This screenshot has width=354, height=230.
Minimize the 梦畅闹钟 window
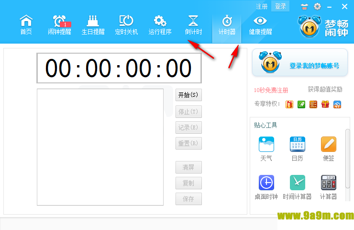(x=330, y=7)
